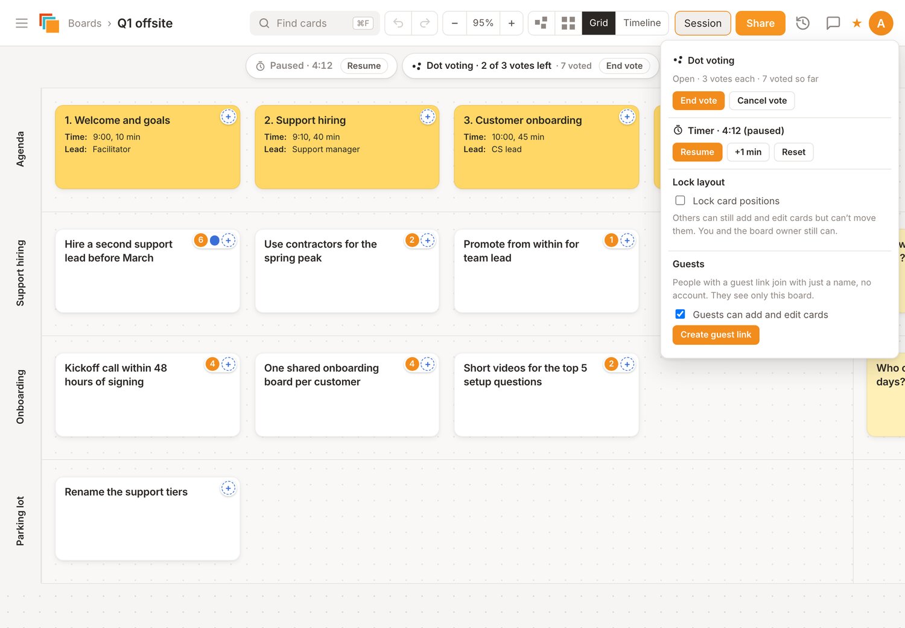
Task: Create a guest link
Action: (x=716, y=335)
